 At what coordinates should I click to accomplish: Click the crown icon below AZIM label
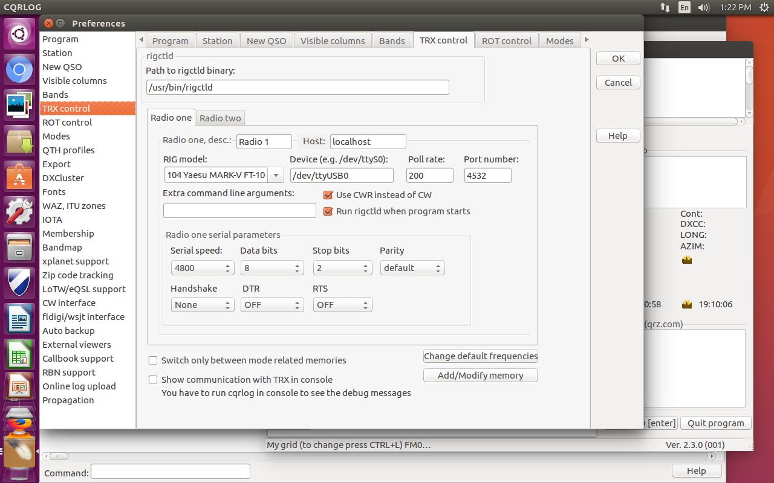point(686,260)
